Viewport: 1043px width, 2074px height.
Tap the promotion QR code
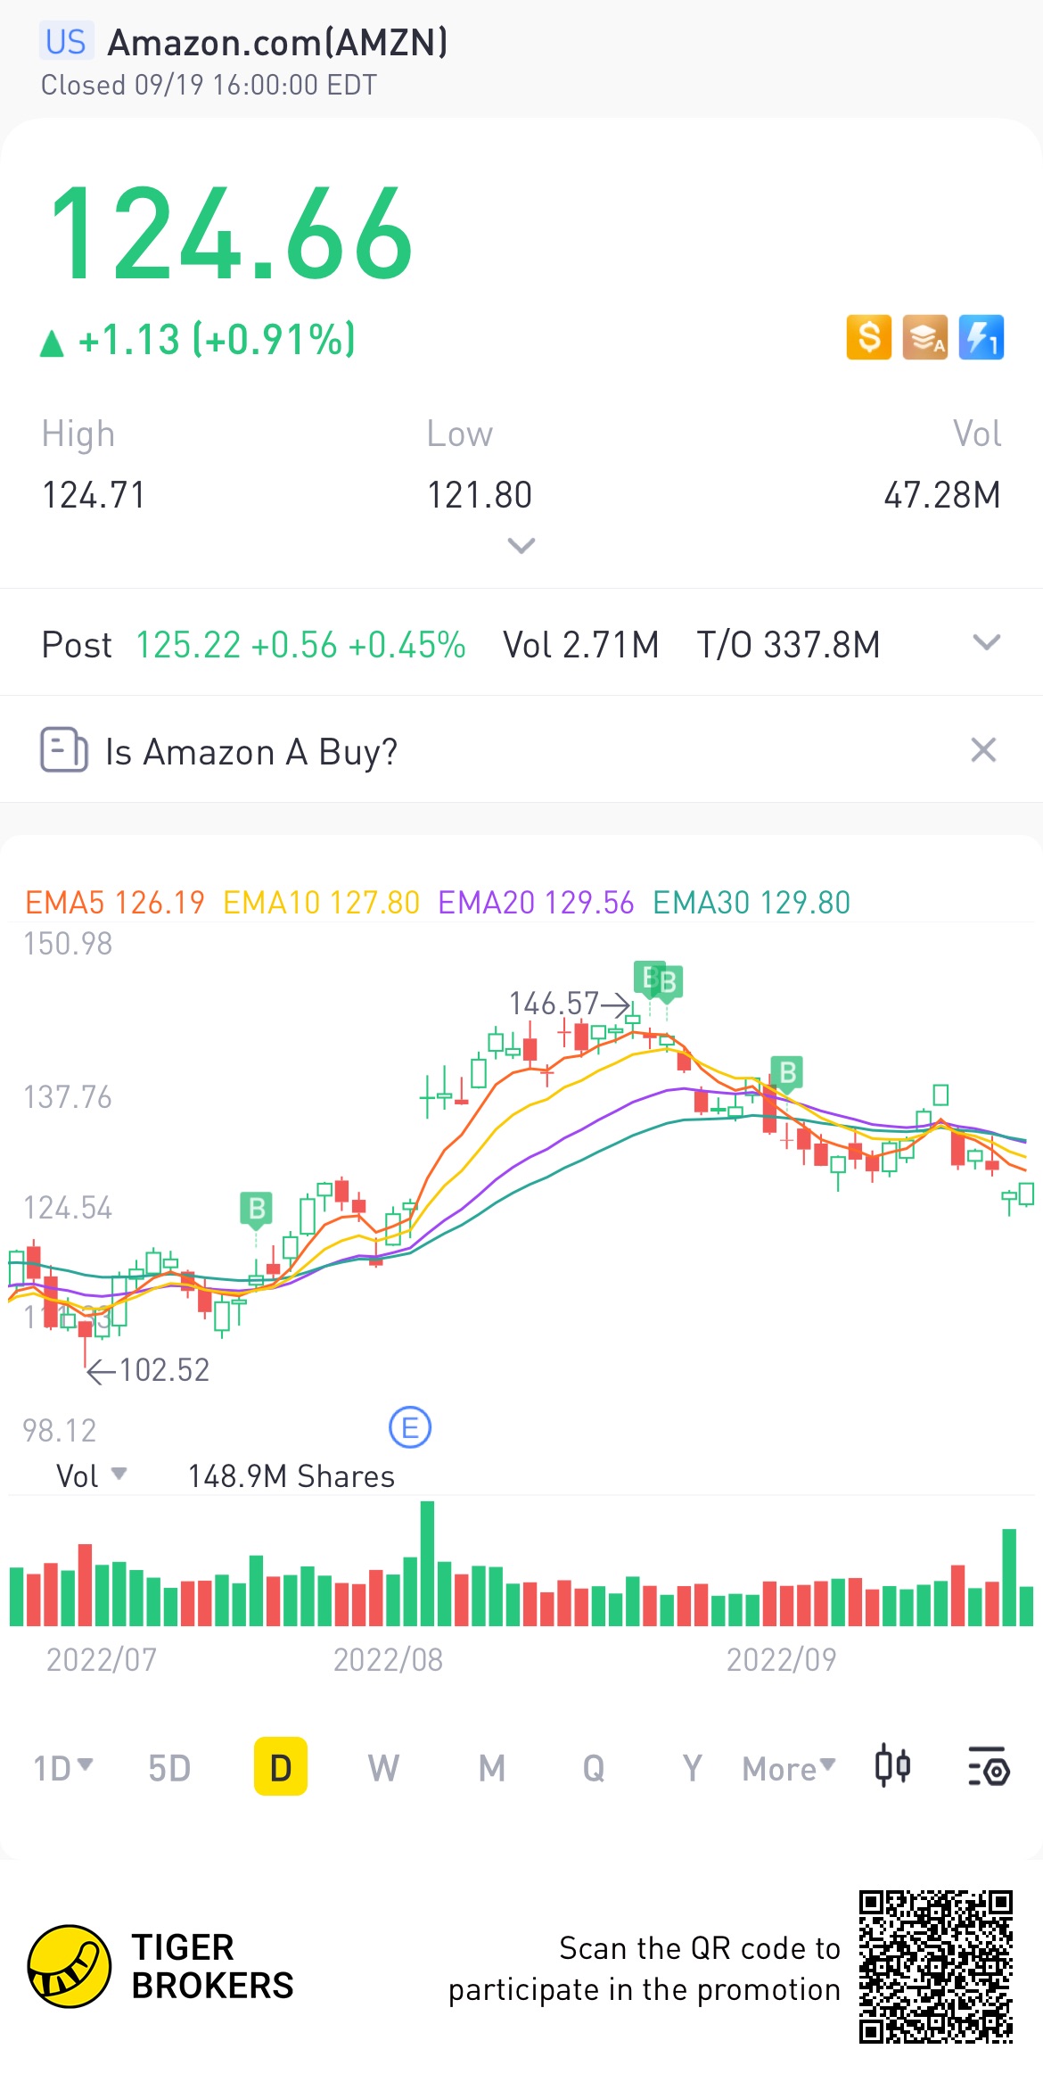tap(936, 1966)
